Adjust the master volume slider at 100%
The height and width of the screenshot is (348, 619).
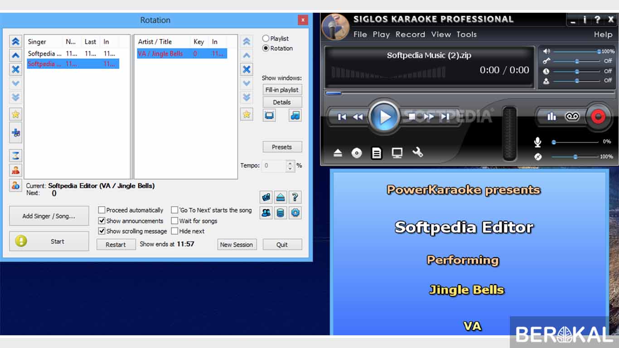pos(599,52)
